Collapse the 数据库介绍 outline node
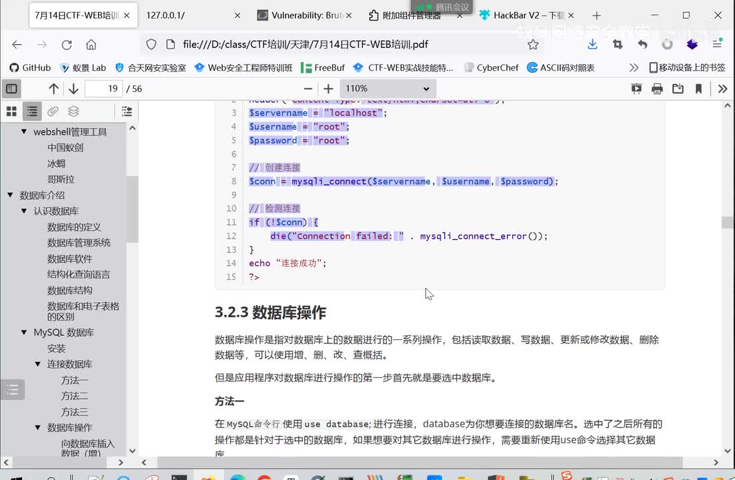 [x=10, y=195]
